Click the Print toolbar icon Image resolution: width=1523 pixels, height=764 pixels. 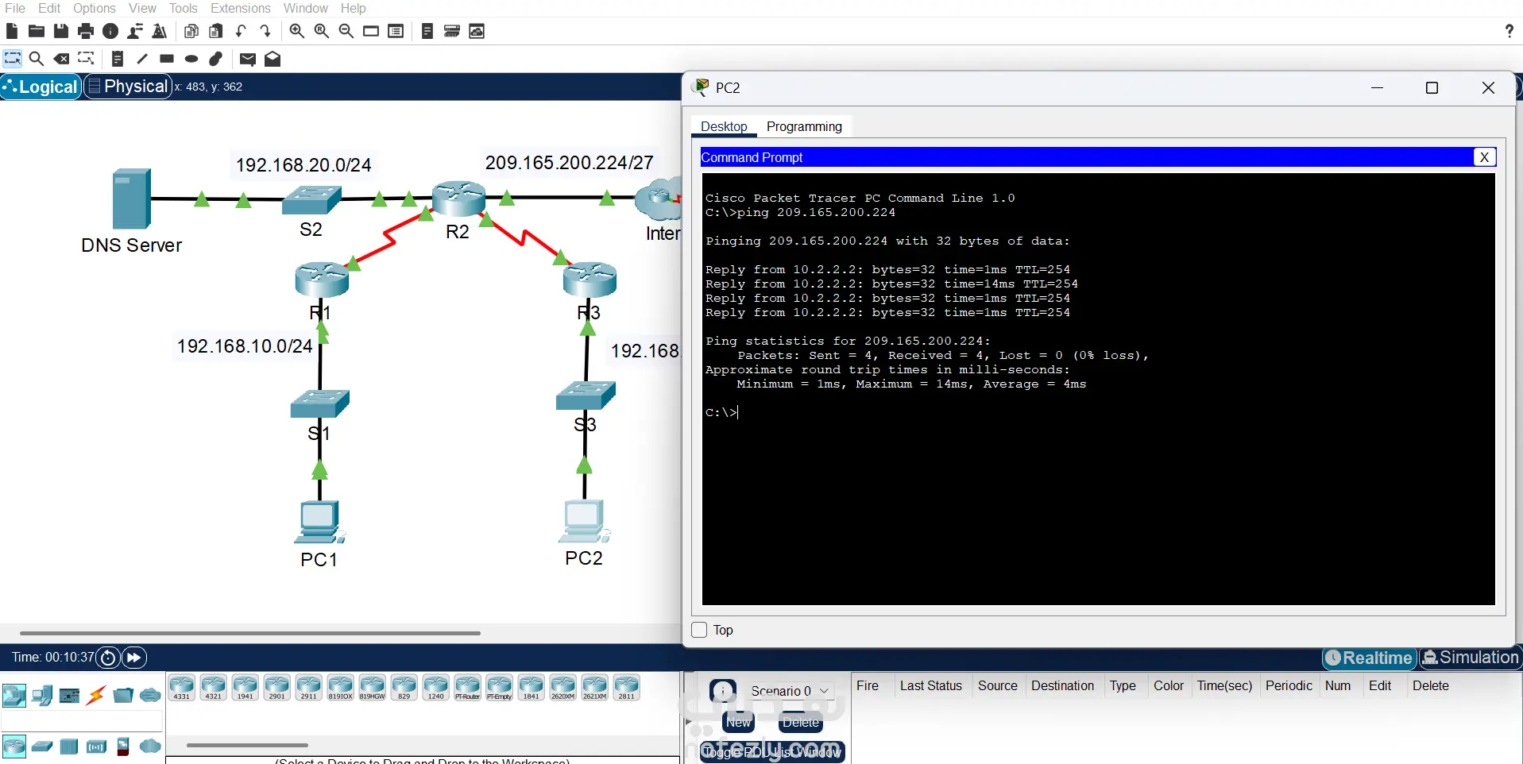point(86,31)
